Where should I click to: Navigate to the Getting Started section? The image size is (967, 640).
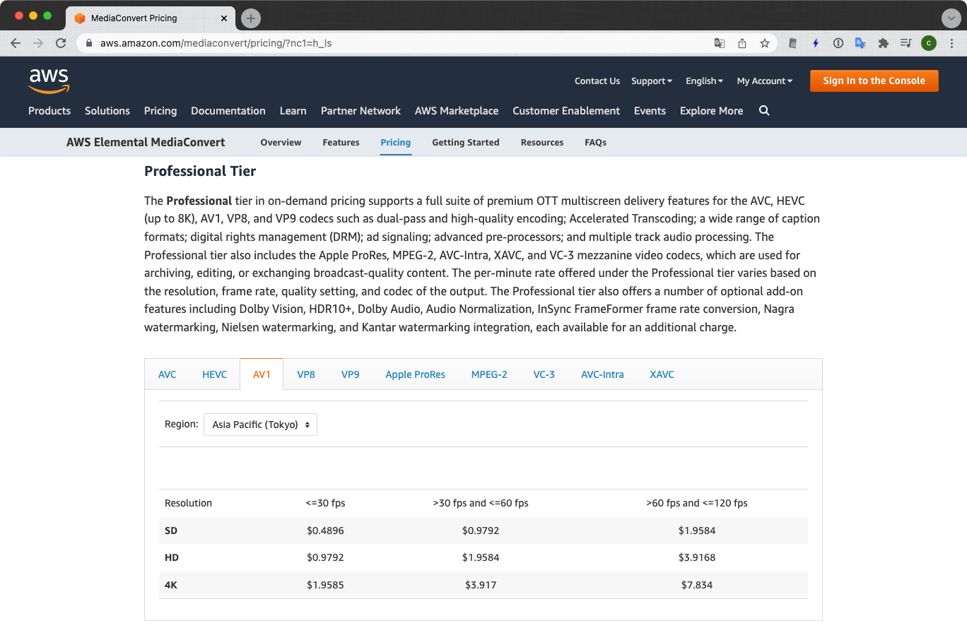click(x=465, y=142)
